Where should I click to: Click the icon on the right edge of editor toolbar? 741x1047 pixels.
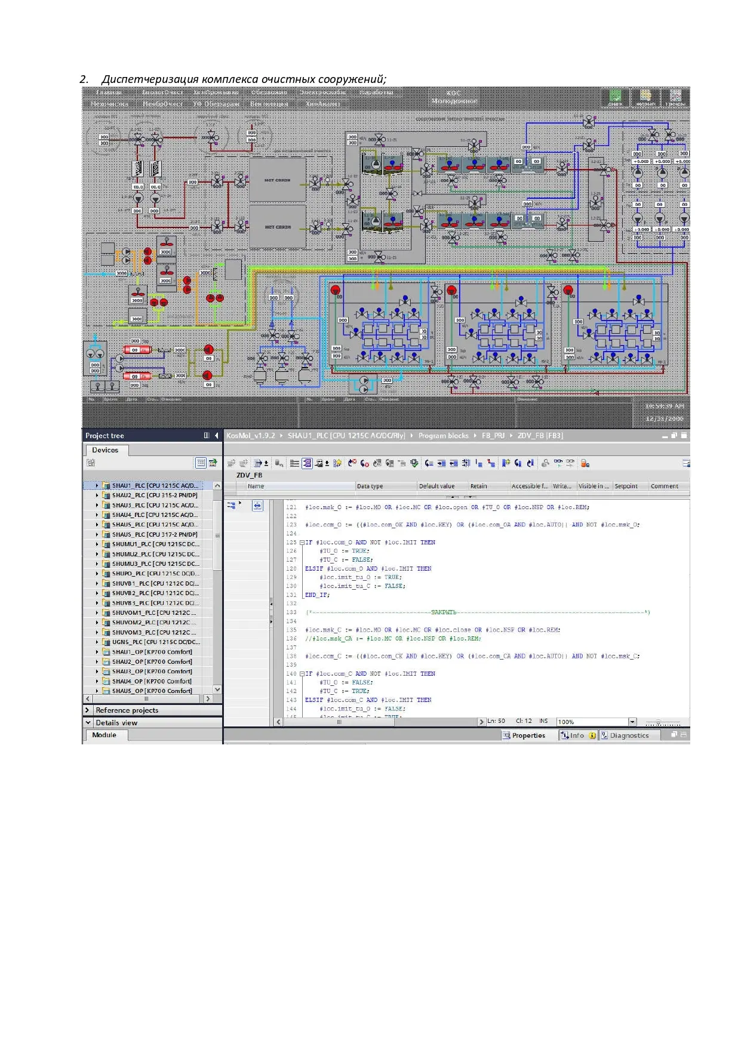tap(686, 463)
